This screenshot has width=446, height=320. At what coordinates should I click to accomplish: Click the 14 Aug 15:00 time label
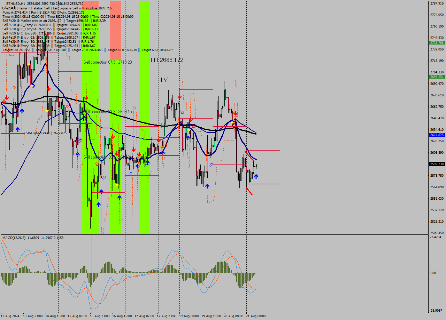[x=55, y=316]
